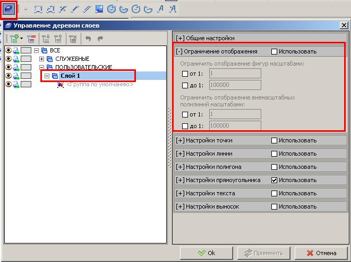Click the undo arrow in dialog toolbar
Screen dimensions: 351x262
click(88, 39)
